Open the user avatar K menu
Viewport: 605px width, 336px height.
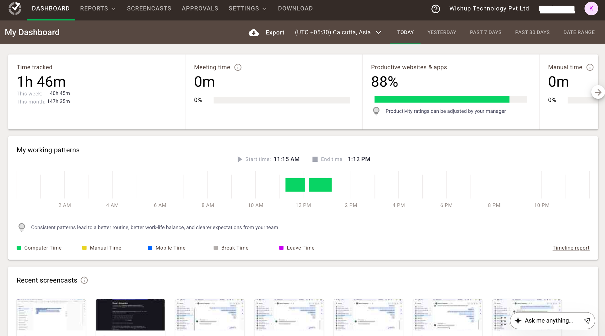click(x=591, y=8)
